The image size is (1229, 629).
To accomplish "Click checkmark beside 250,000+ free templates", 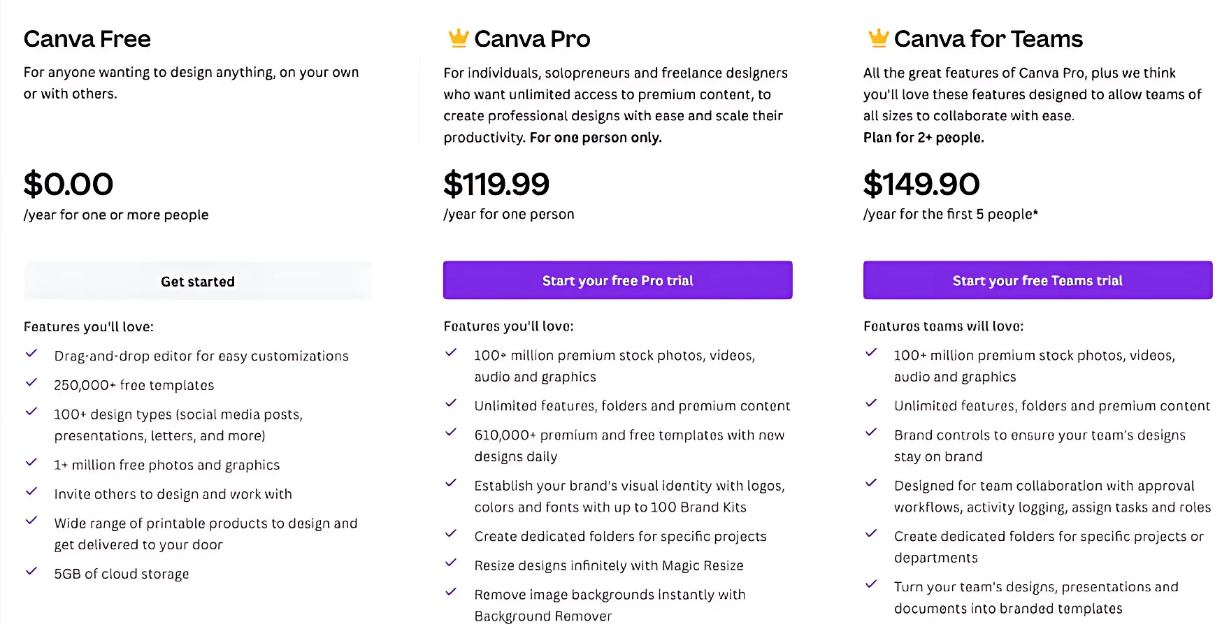I will point(31,383).
